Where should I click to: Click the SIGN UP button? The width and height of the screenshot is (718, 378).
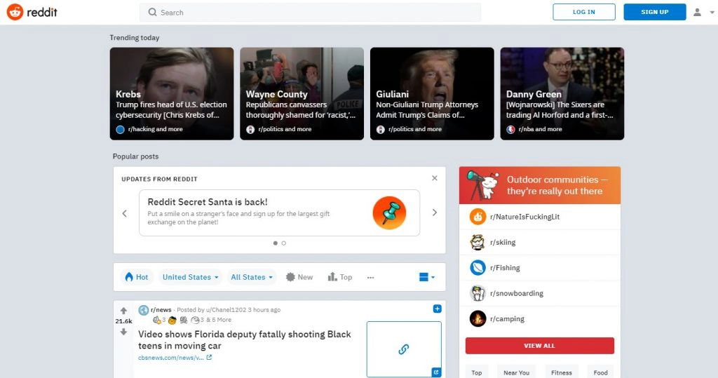pyautogui.click(x=654, y=12)
